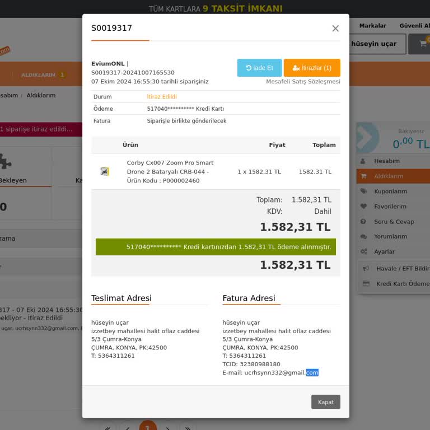Screen dimensions: 430x430
Task: Open the Markalar menu item
Action: [x=372, y=26]
